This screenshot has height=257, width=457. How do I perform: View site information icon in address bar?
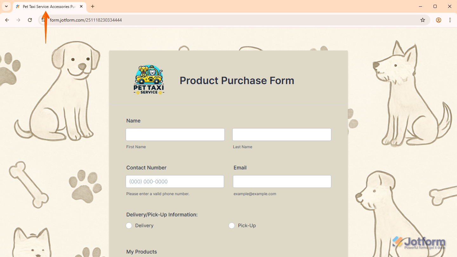[x=43, y=20]
